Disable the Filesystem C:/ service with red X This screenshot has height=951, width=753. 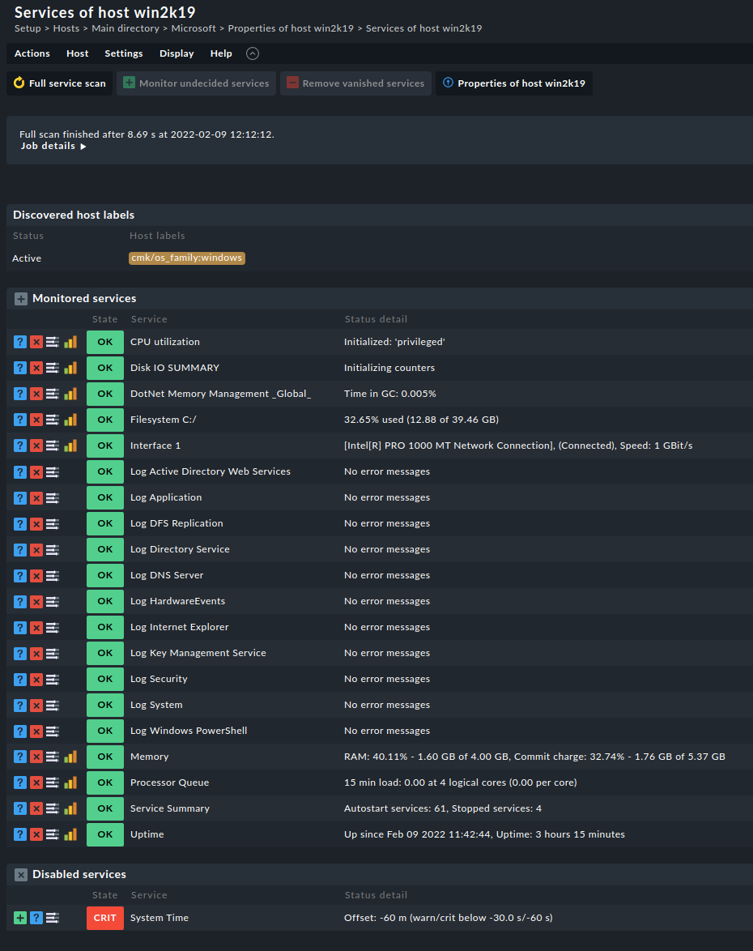pos(36,420)
